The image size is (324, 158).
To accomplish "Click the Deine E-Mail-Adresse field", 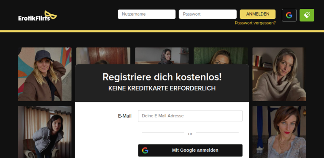I will [x=190, y=116].
